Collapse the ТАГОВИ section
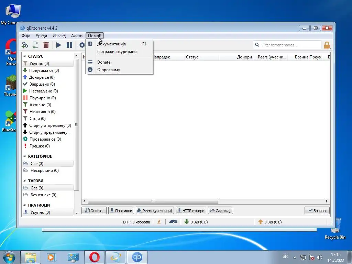 click(24, 181)
